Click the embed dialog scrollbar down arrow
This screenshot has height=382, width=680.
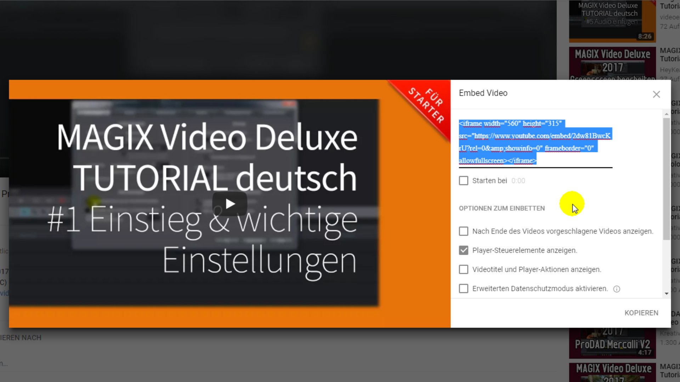point(667,294)
